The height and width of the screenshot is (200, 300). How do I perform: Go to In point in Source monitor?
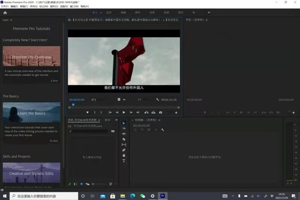click(110, 113)
